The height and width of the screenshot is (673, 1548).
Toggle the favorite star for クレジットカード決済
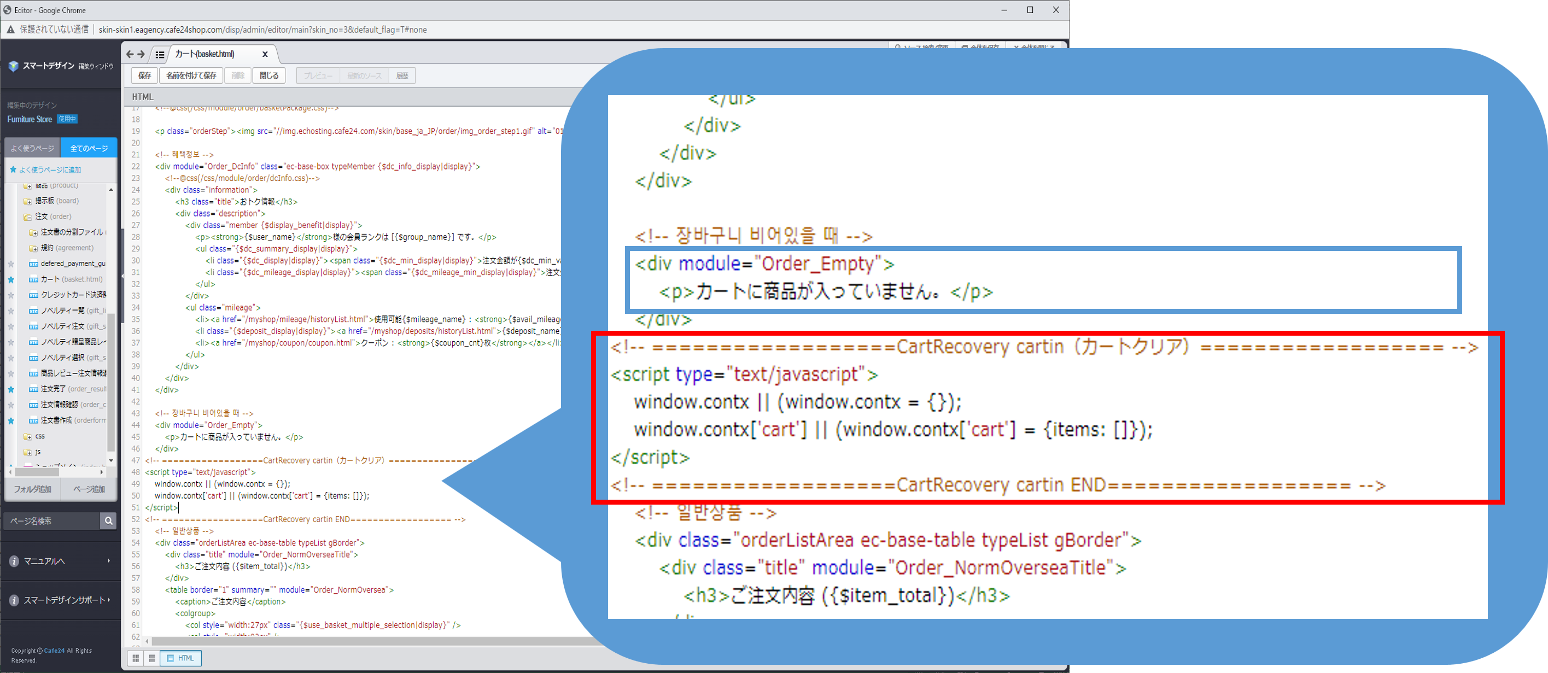coord(11,295)
